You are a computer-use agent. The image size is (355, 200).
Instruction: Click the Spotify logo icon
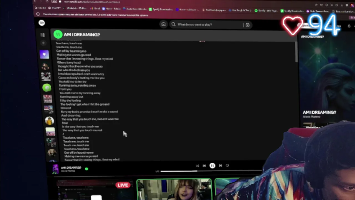tap(42, 23)
